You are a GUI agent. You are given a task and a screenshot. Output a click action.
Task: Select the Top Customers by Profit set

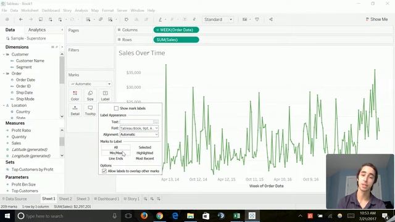(x=32, y=170)
